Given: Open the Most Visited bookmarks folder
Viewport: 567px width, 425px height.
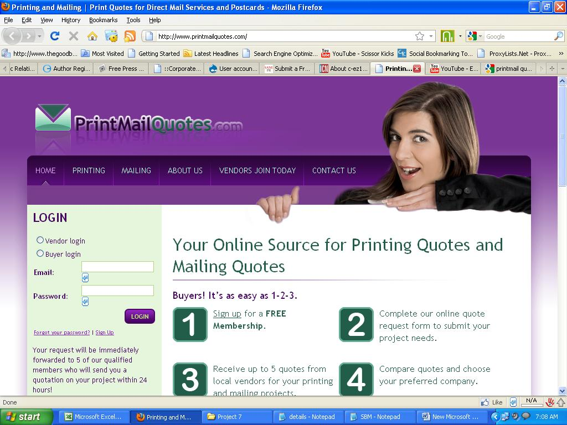Looking at the screenshot, I should 102,54.
